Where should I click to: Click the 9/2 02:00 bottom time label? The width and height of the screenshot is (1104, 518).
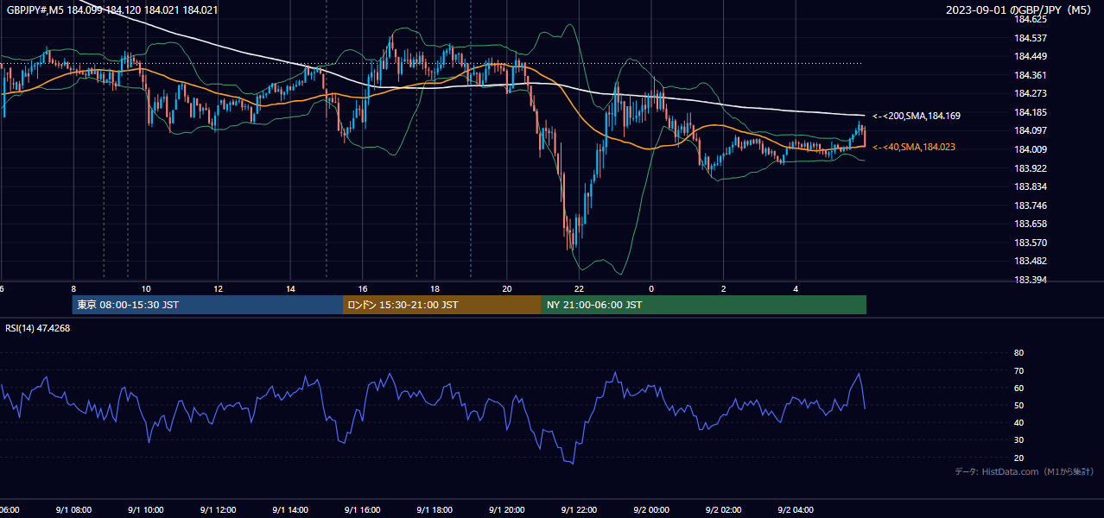click(x=724, y=510)
